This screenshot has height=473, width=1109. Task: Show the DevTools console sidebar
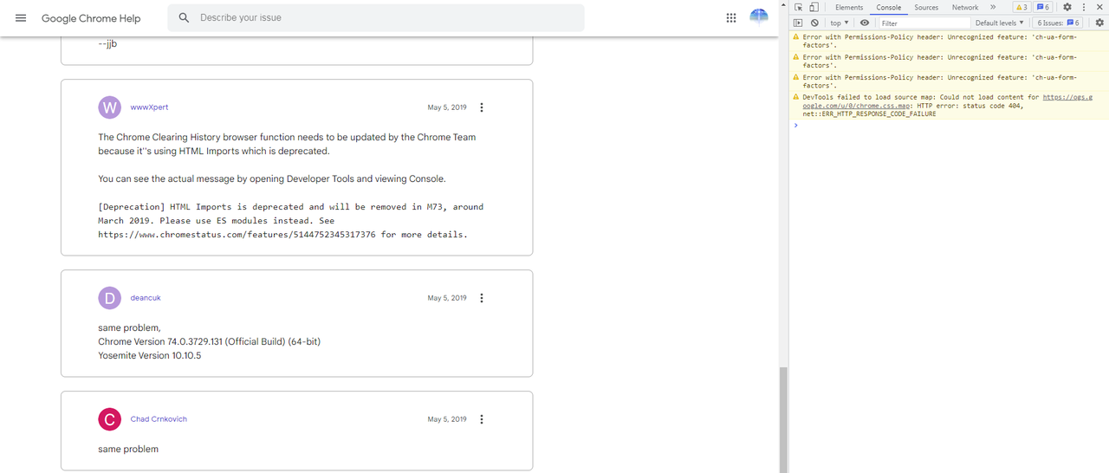pos(798,23)
